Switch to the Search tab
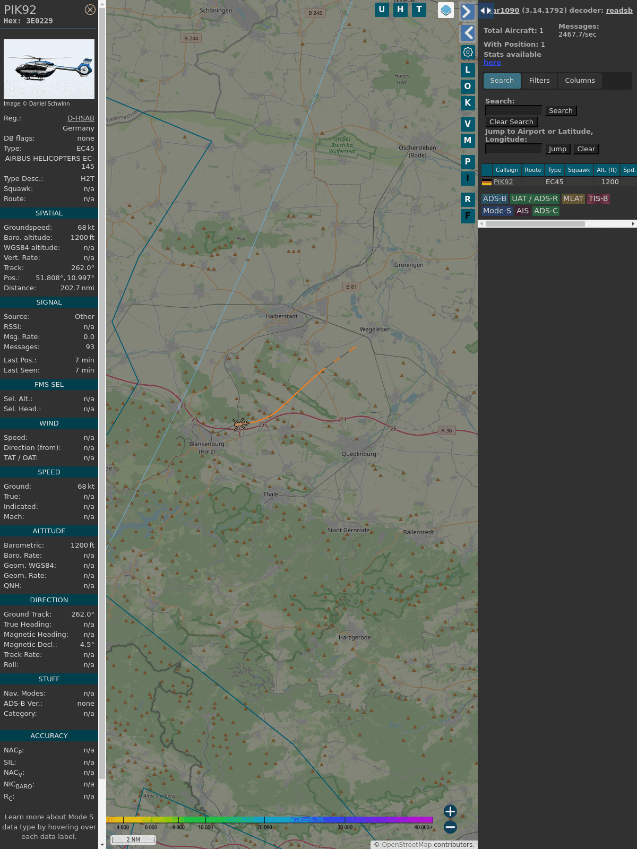This screenshot has height=849, width=637. click(502, 81)
